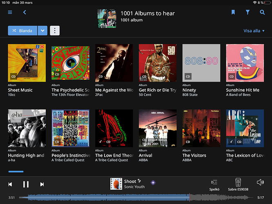This screenshot has height=204, width=272.
Task: Click The Visitors album title
Action: (194, 155)
